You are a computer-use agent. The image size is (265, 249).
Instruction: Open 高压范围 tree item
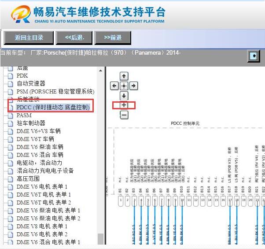[28, 178]
